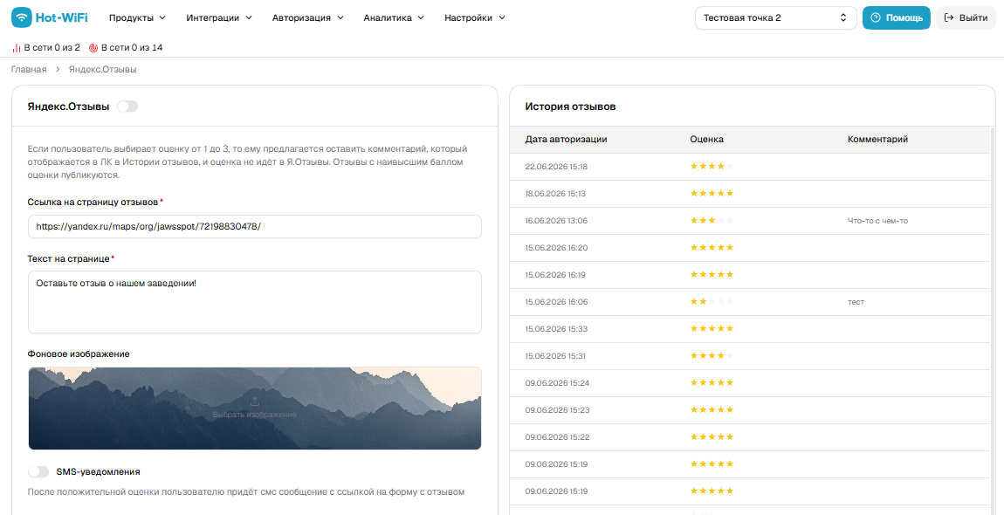Click the История отзывов heading

[570, 106]
